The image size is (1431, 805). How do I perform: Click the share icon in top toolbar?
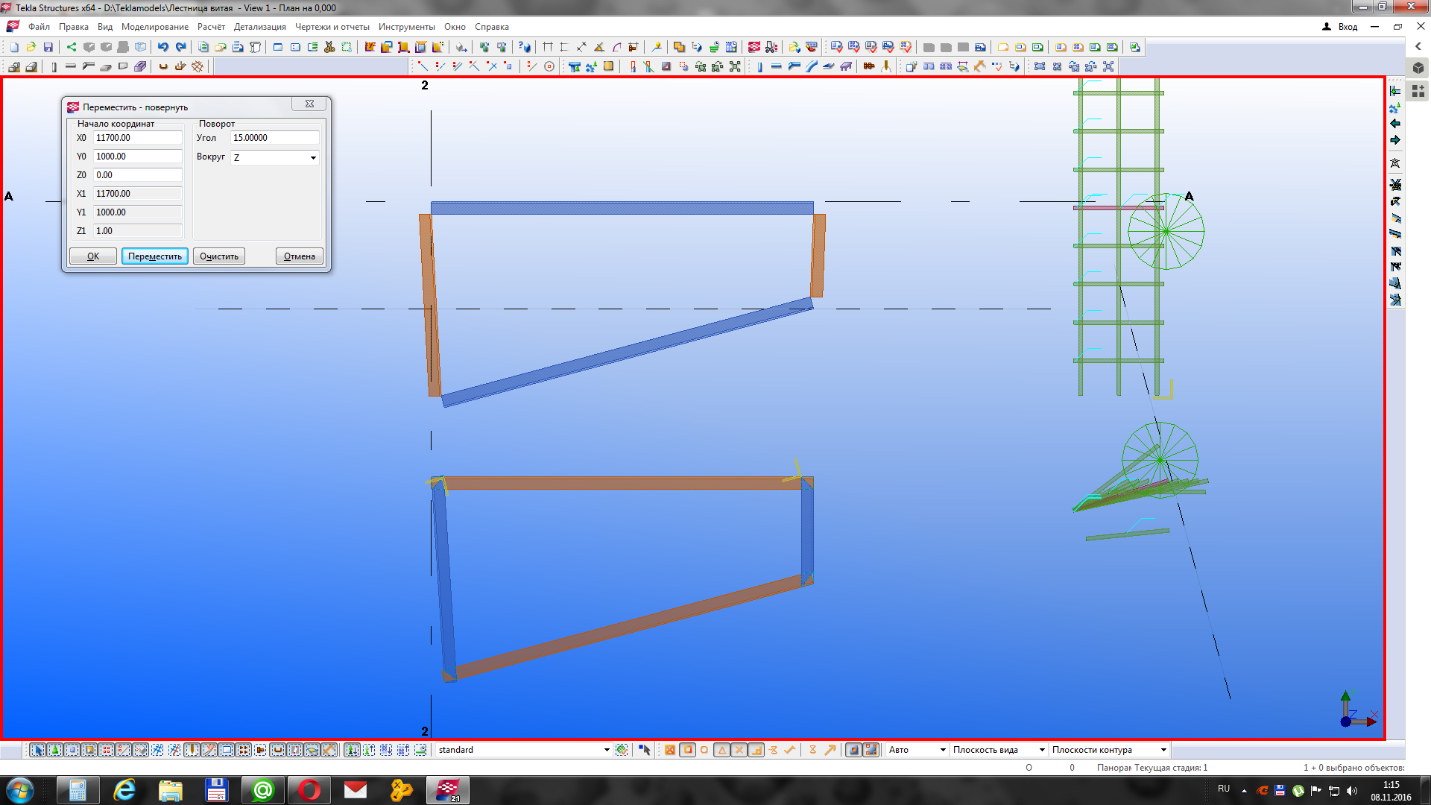(72, 47)
